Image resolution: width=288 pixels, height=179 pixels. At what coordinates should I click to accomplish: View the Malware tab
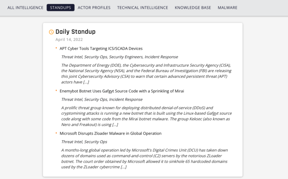pyautogui.click(x=227, y=8)
